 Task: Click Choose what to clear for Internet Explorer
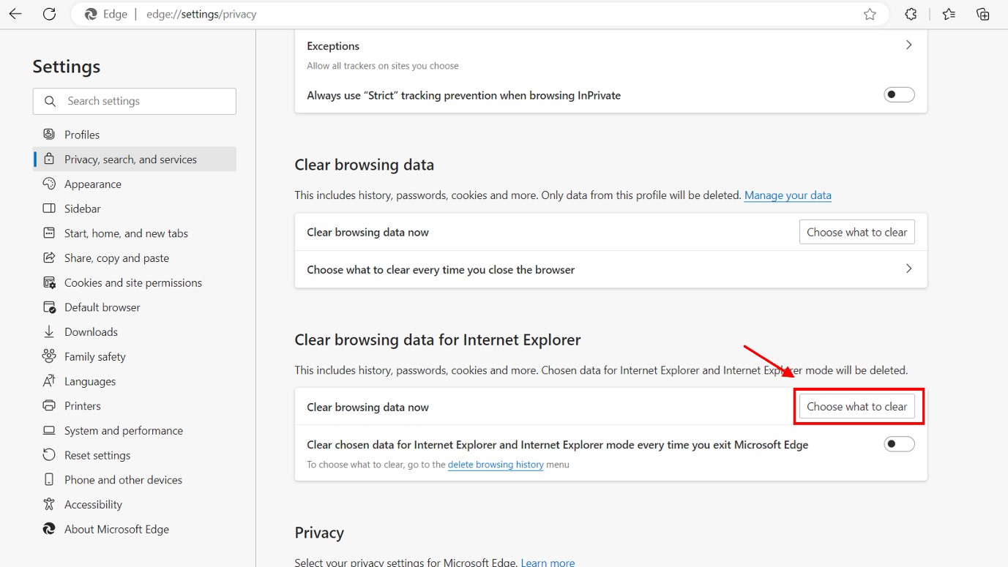point(856,407)
